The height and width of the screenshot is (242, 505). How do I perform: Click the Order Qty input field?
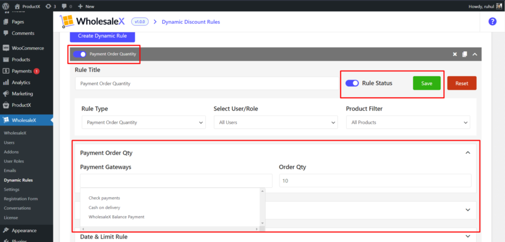click(375, 181)
